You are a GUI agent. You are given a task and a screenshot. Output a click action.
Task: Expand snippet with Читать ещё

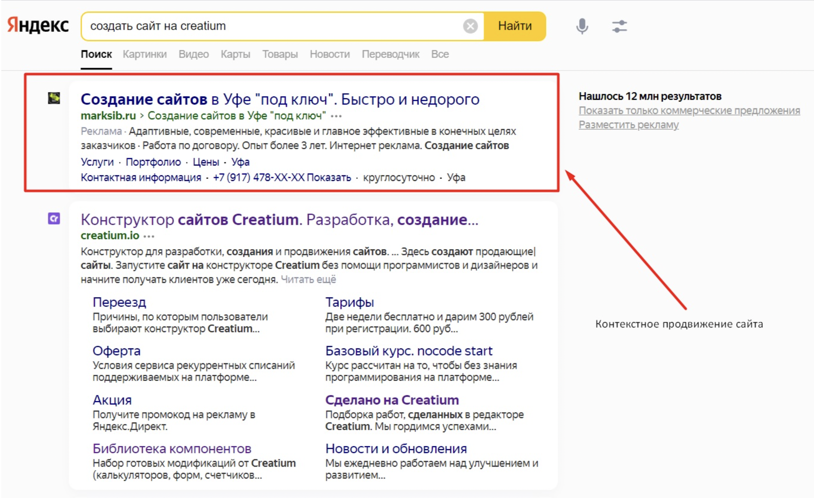point(309,279)
